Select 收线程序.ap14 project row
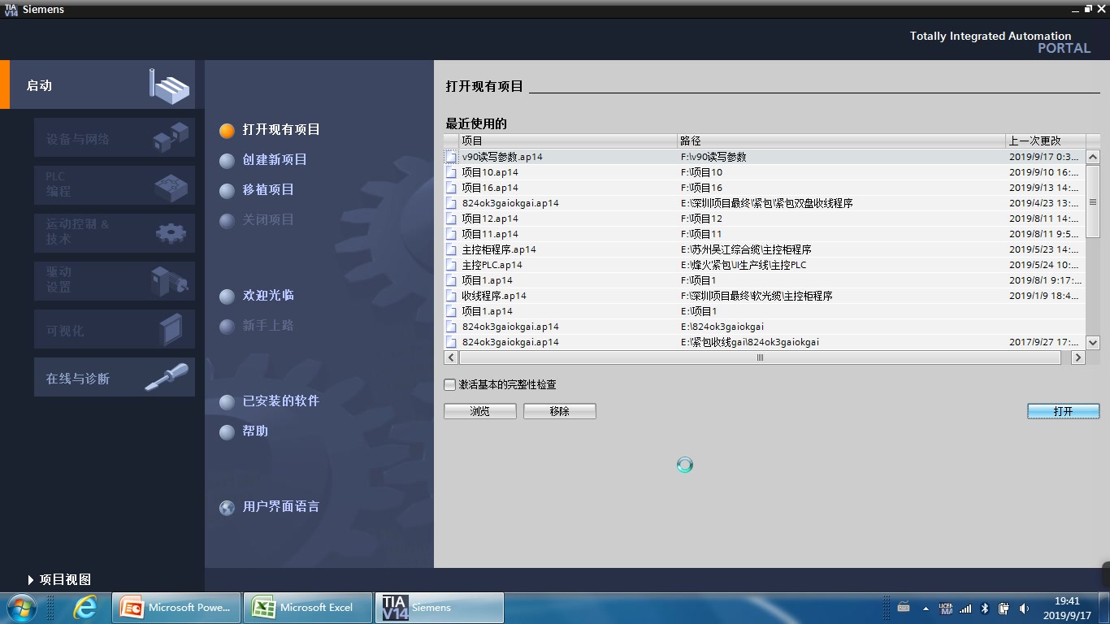 (x=765, y=296)
